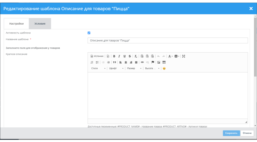Screen dimensions: 257x142
Task: Switch to the Условия tab
Action: pos(40,24)
